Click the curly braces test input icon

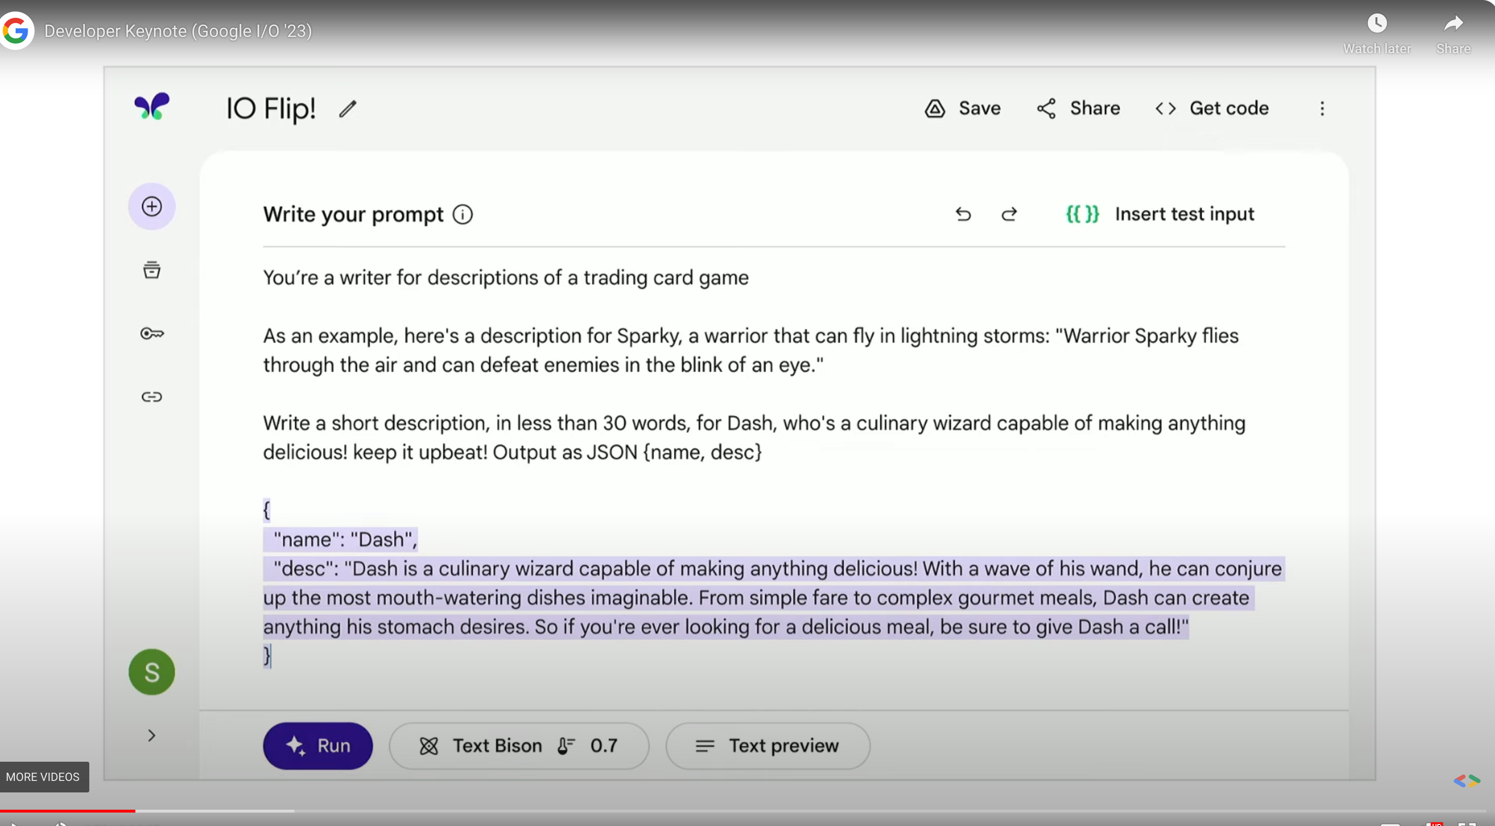point(1083,214)
